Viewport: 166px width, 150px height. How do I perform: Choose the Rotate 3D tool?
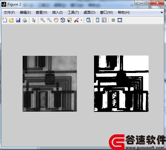pyautogui.click(x=63, y=20)
